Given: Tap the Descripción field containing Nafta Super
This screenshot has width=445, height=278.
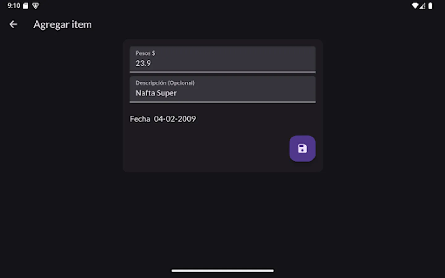Looking at the screenshot, I should pos(222,90).
